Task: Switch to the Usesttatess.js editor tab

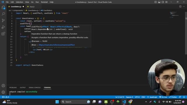Action: [x=16, y=6]
